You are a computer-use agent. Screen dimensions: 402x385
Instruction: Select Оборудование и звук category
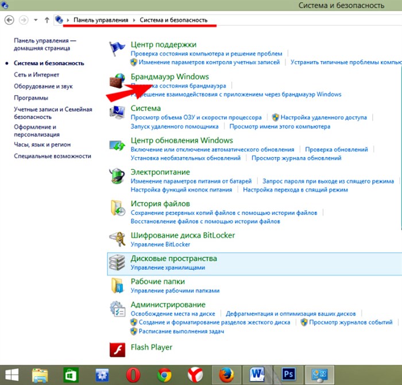[43, 86]
